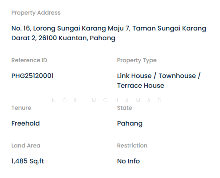Screen dimensions: 220x178
Task: Select the reference number PHG25120001
Action: [32, 76]
